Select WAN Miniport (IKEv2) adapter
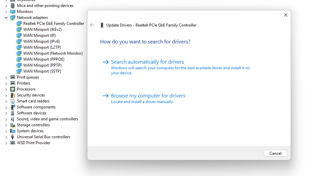Screen dimensions: 312x176 click(42, 29)
